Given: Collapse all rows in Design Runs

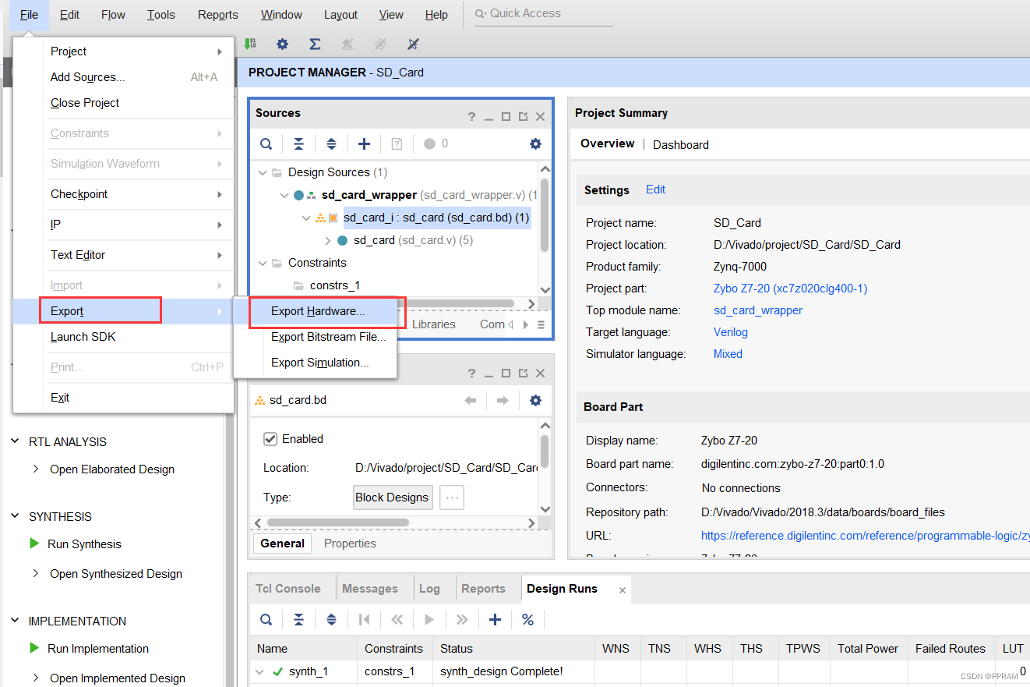Looking at the screenshot, I should 298,620.
